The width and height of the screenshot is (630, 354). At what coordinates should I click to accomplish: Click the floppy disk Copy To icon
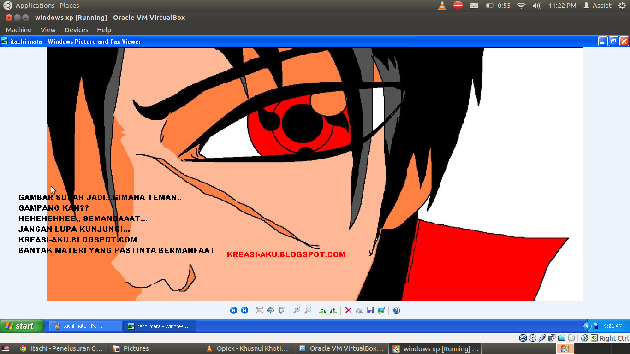tap(370, 310)
